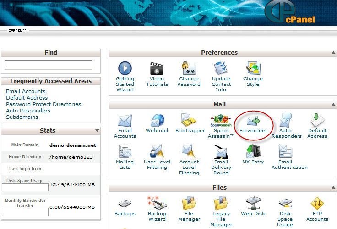
Task: Click the Forwarders icon
Action: pyautogui.click(x=253, y=121)
